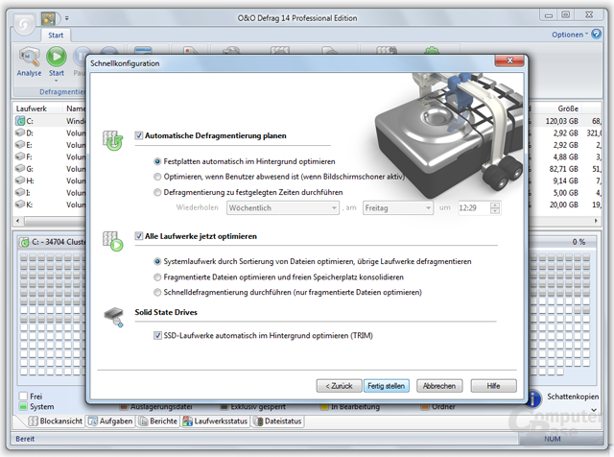Click the Fertig stellen button
Viewport: 614px width, 457px height.
386,386
